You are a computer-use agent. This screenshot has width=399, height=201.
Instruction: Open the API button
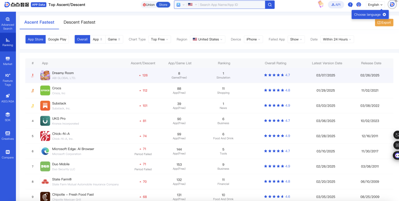pos(336,4)
